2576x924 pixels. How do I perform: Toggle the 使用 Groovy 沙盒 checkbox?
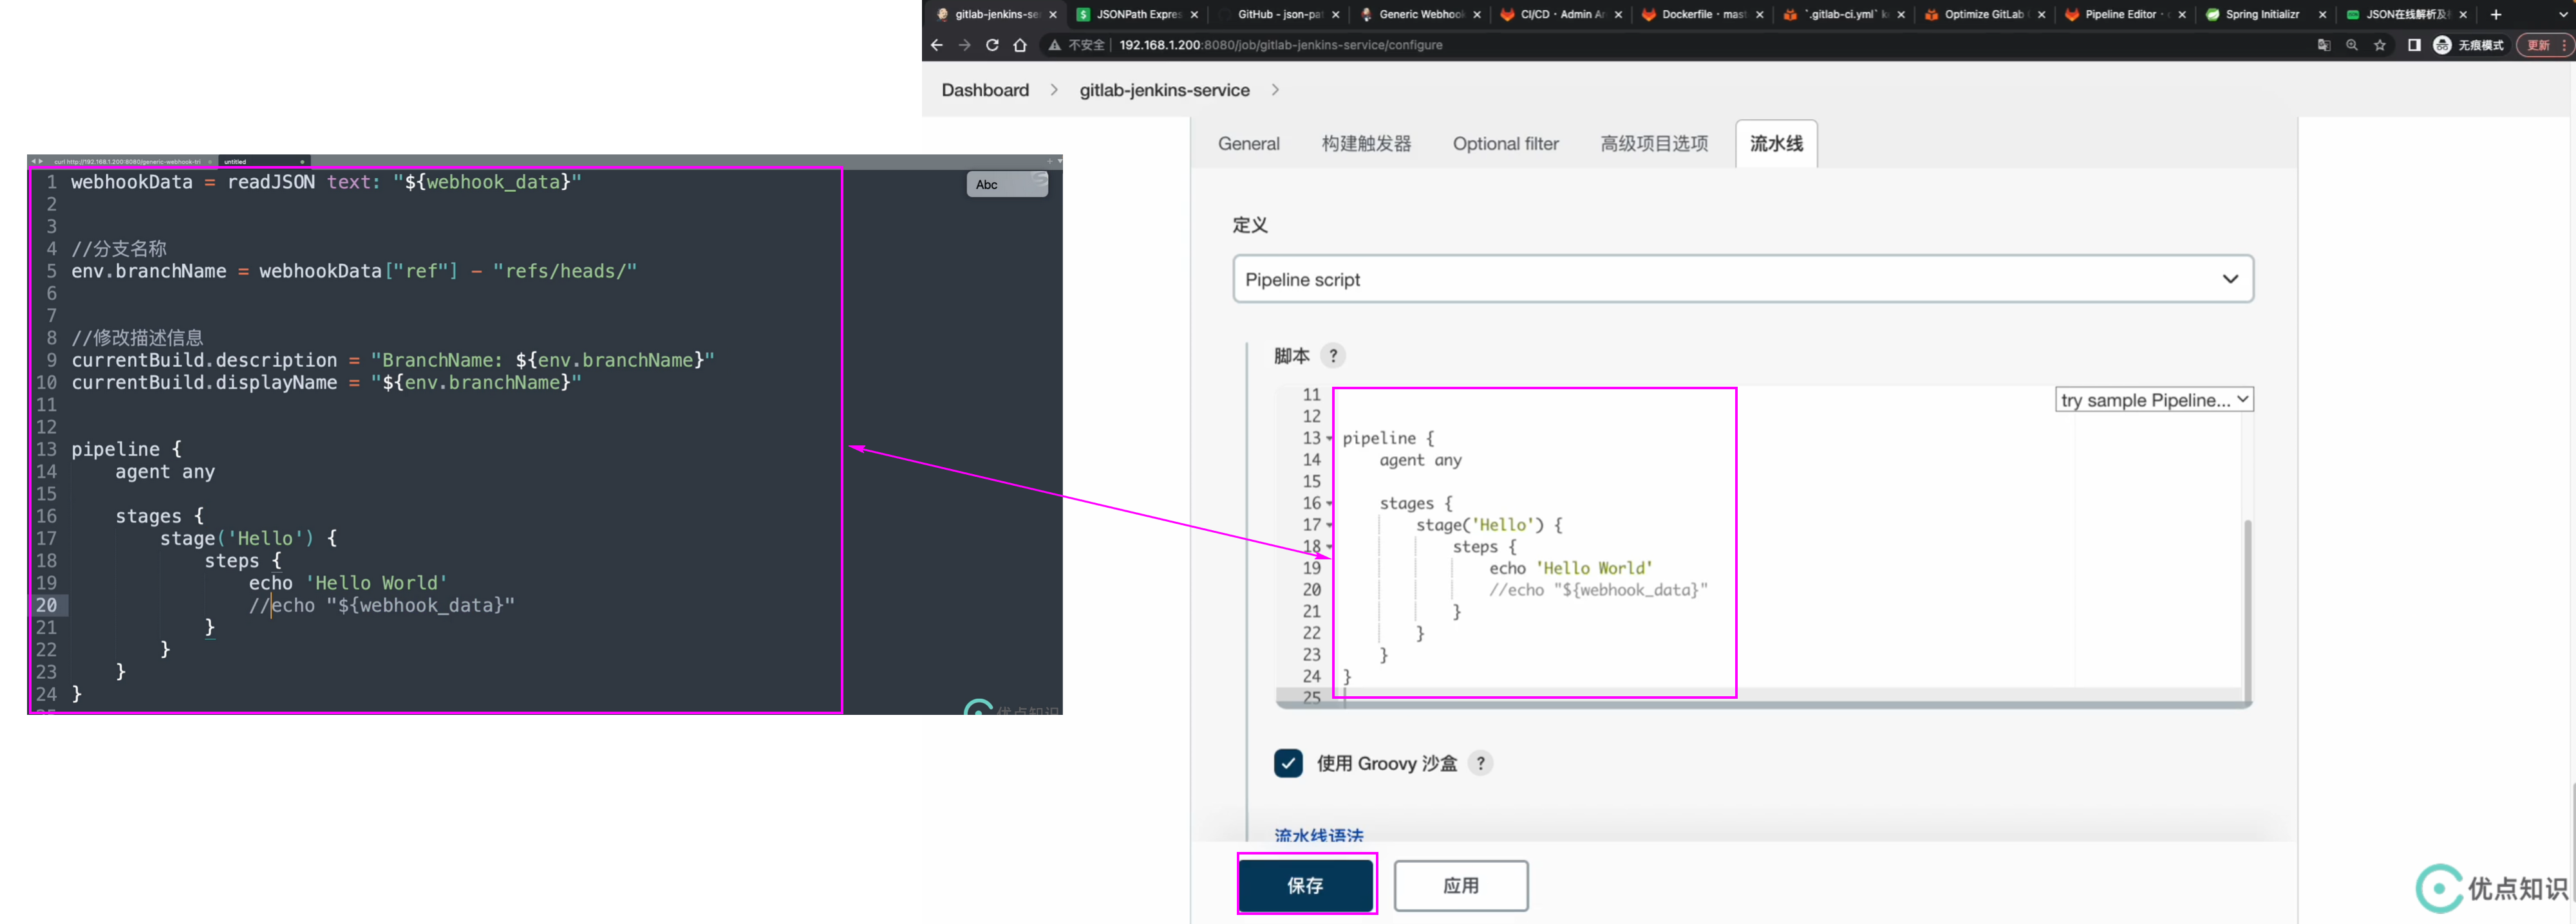[x=1288, y=763]
